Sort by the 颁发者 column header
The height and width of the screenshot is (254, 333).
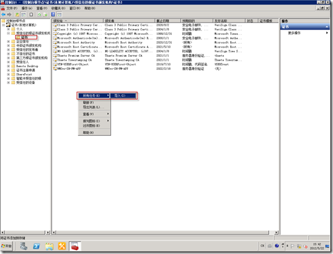(x=129, y=20)
